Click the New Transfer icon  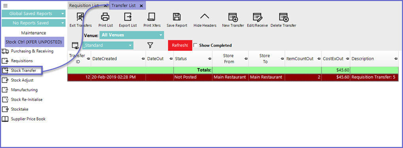pos(233,17)
